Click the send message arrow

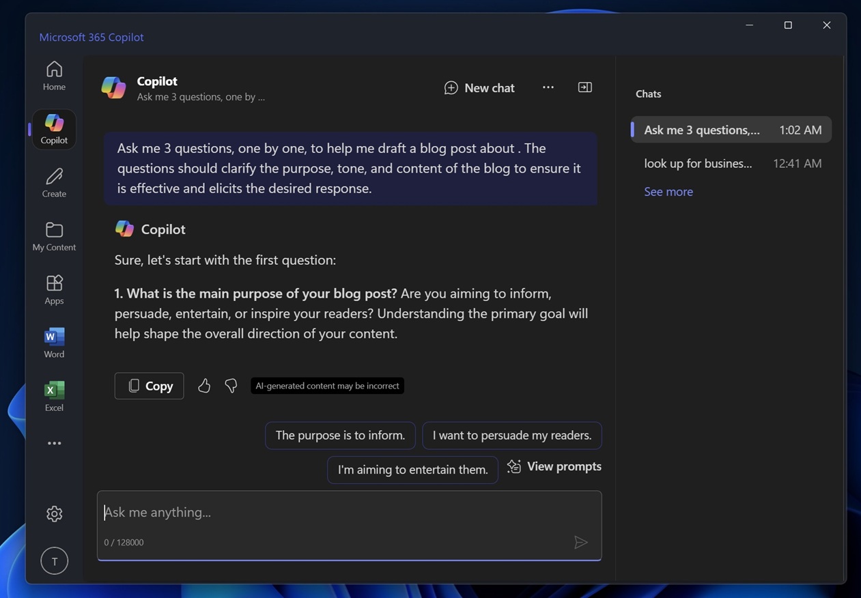pyautogui.click(x=580, y=542)
